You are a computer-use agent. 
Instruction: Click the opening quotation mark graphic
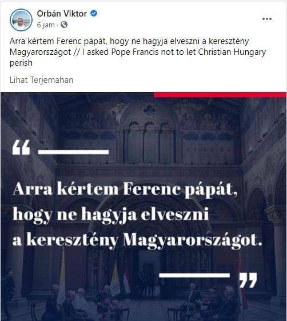(x=21, y=147)
